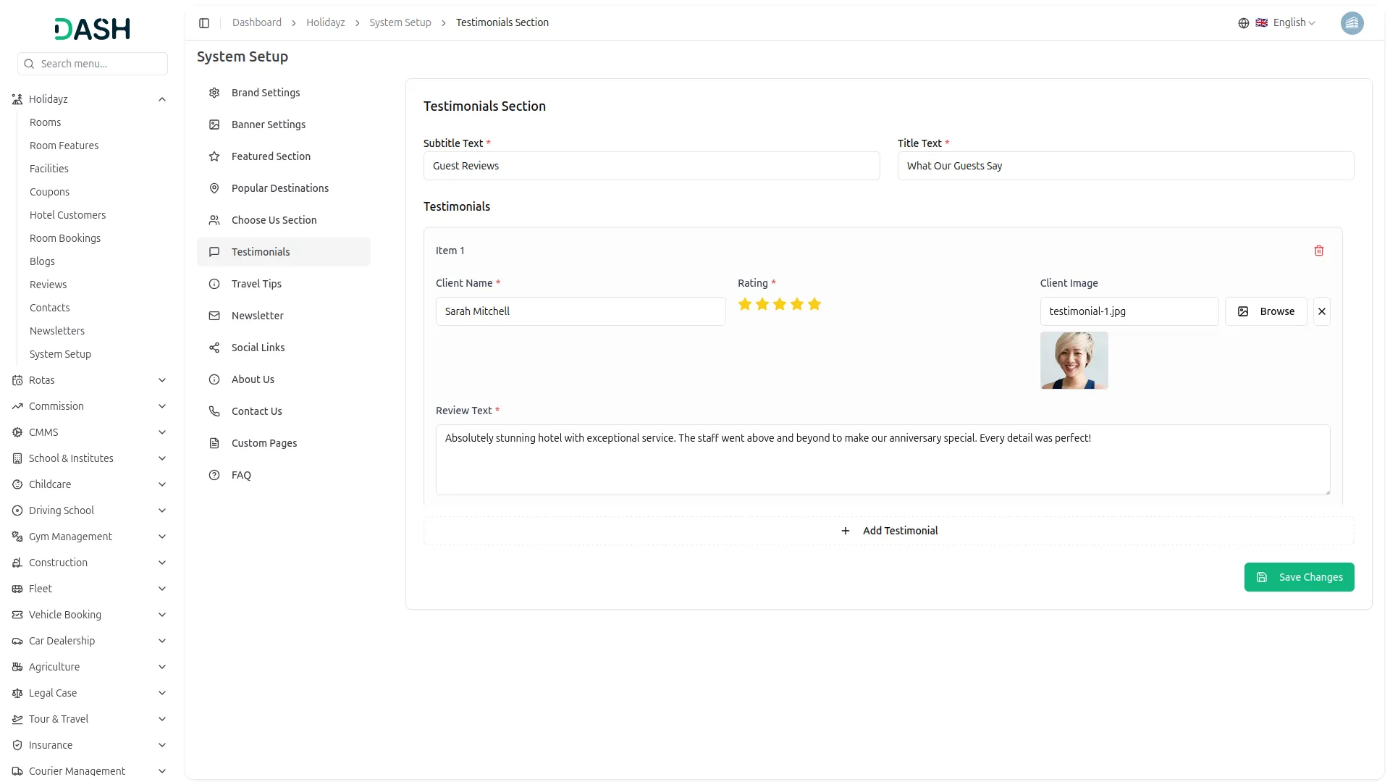This screenshot has height=782, width=1390.
Task: Click the Contact Us phone icon
Action: click(214, 411)
